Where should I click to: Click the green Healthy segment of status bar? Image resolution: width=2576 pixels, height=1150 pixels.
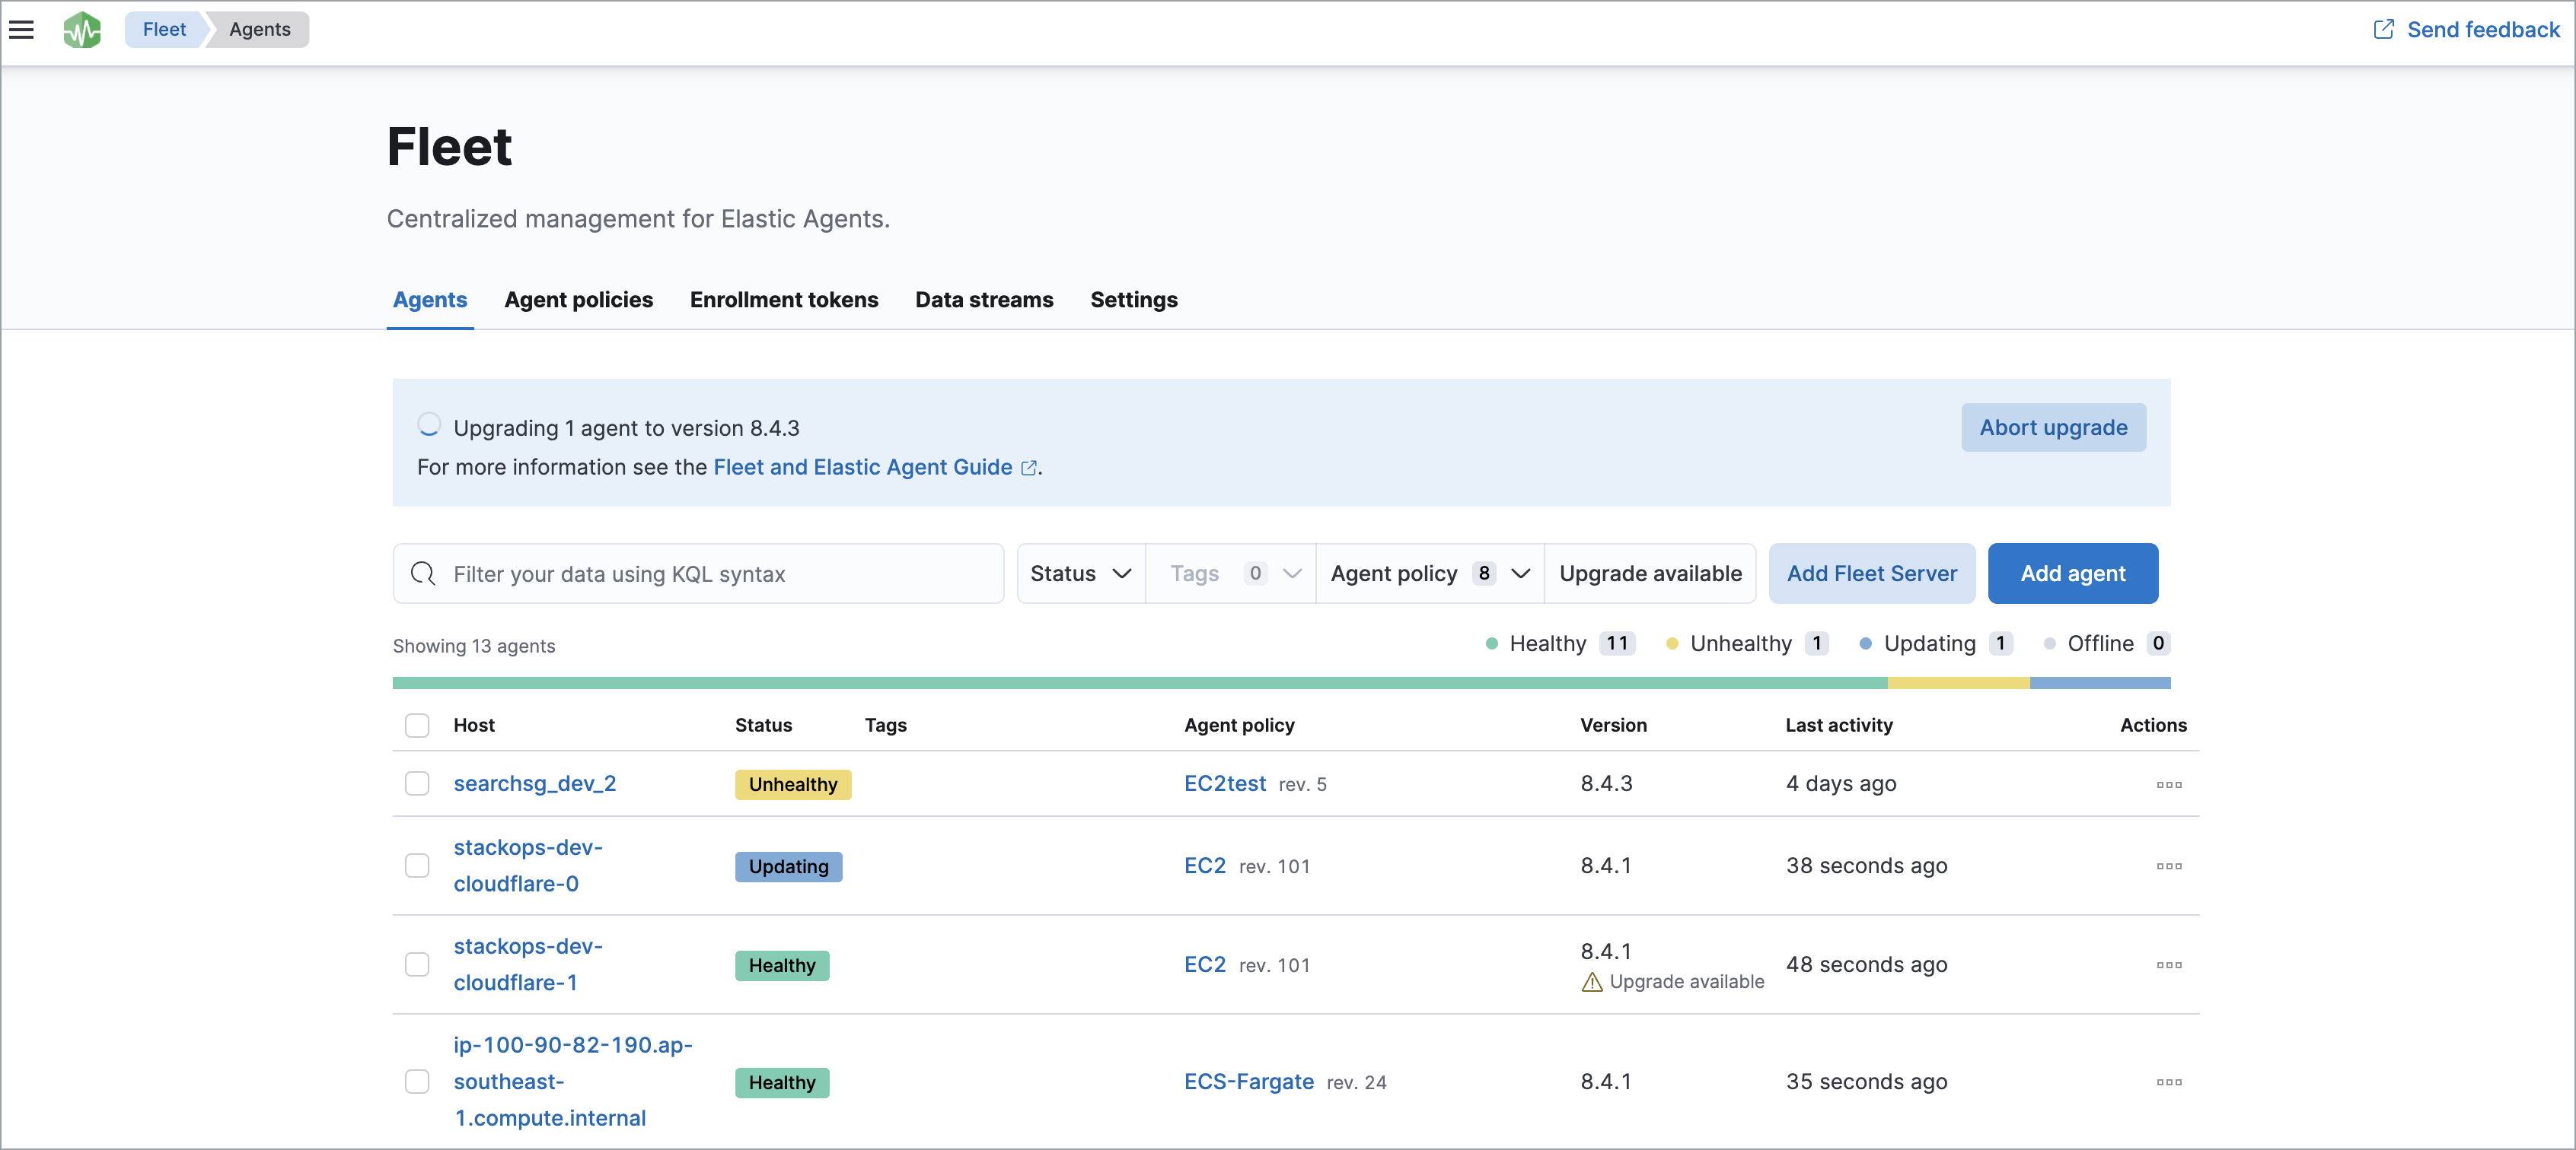coord(1139,684)
